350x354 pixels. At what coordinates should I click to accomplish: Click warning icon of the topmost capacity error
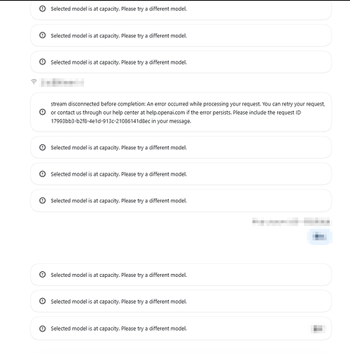click(x=43, y=8)
